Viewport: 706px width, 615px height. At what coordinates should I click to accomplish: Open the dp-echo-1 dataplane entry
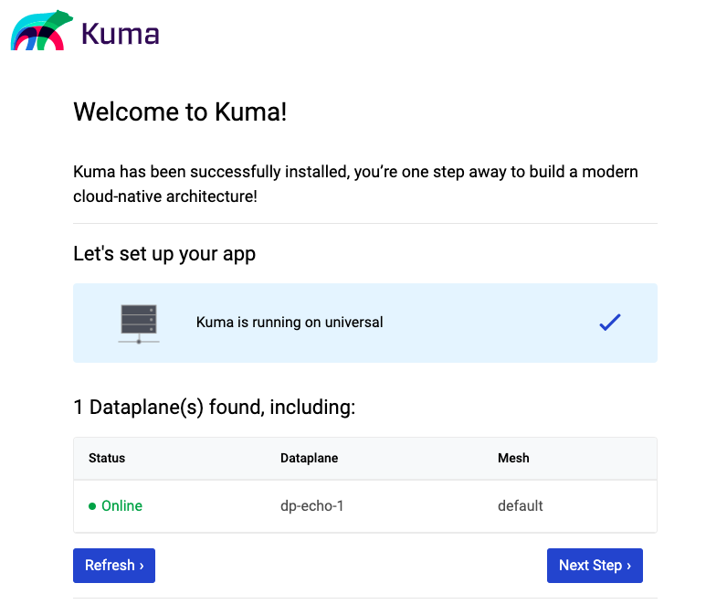pyautogui.click(x=312, y=506)
